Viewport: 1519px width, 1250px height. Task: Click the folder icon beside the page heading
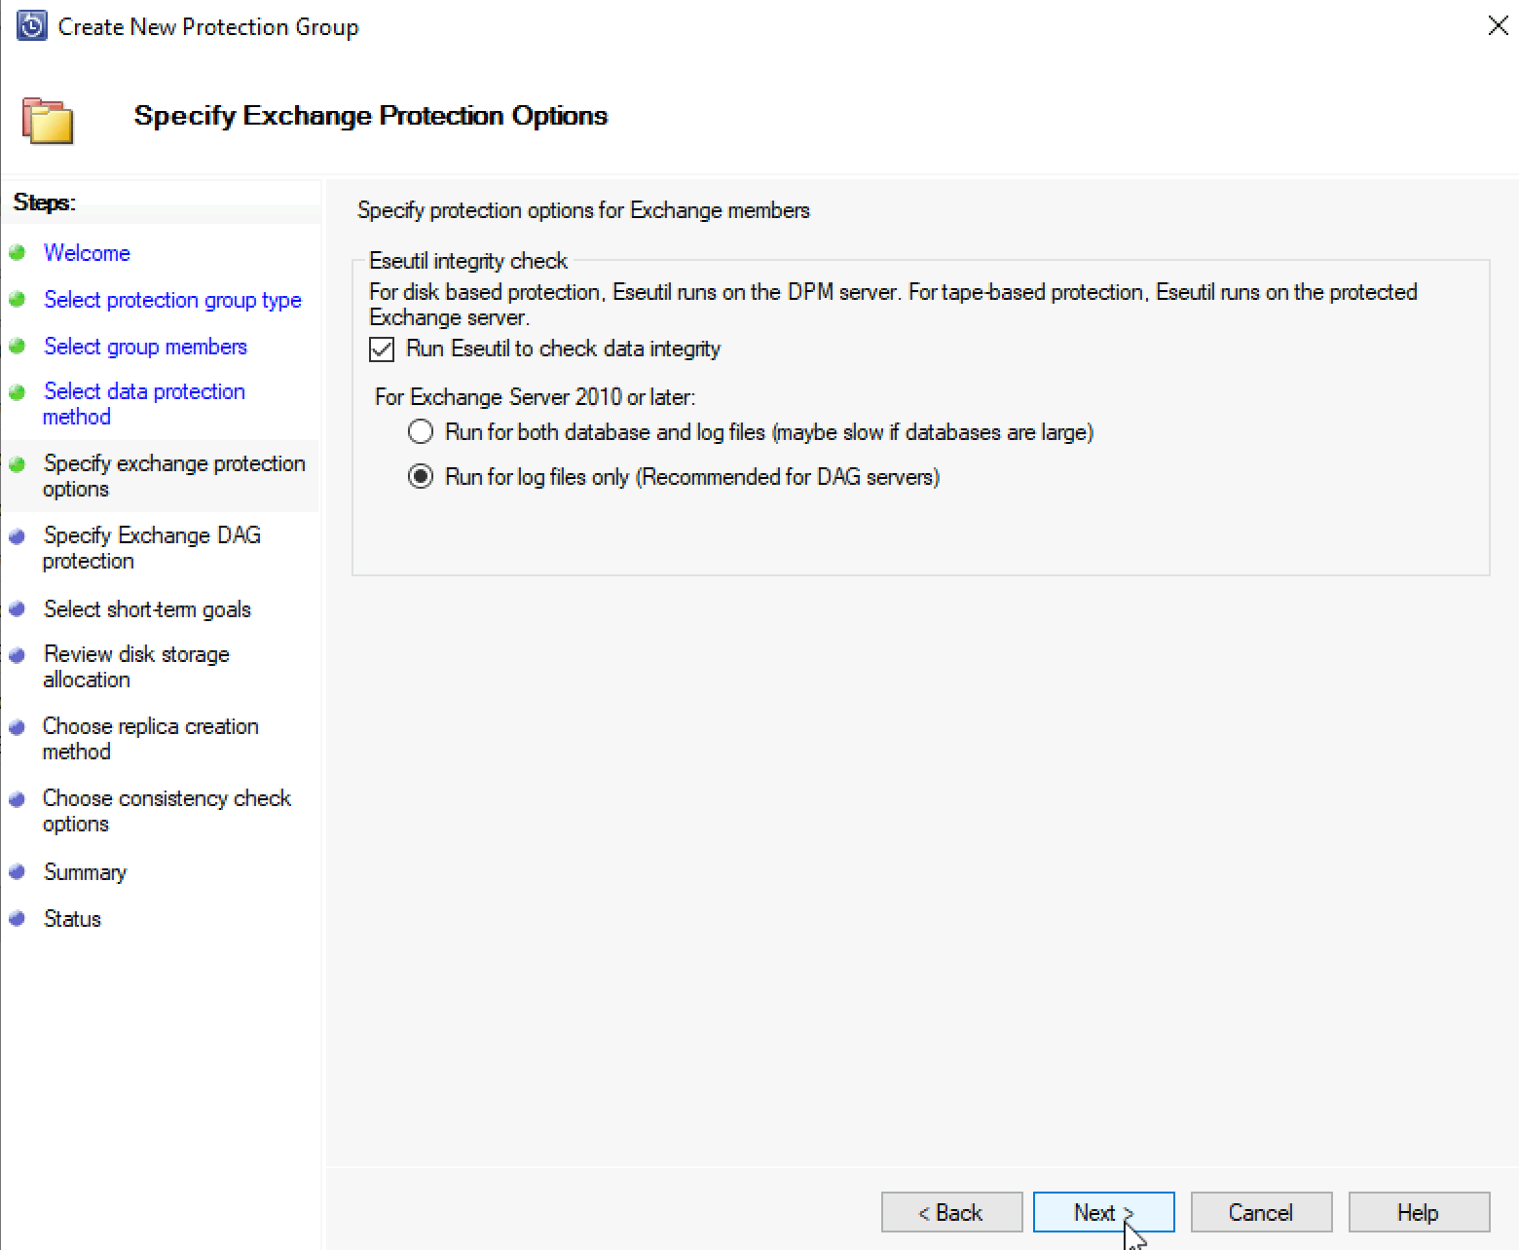pos(48,121)
